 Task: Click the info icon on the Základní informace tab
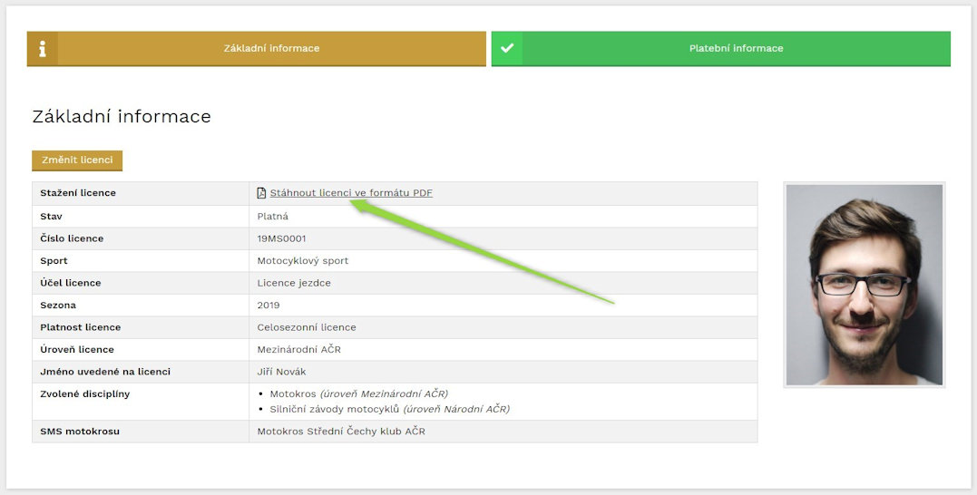coord(42,48)
